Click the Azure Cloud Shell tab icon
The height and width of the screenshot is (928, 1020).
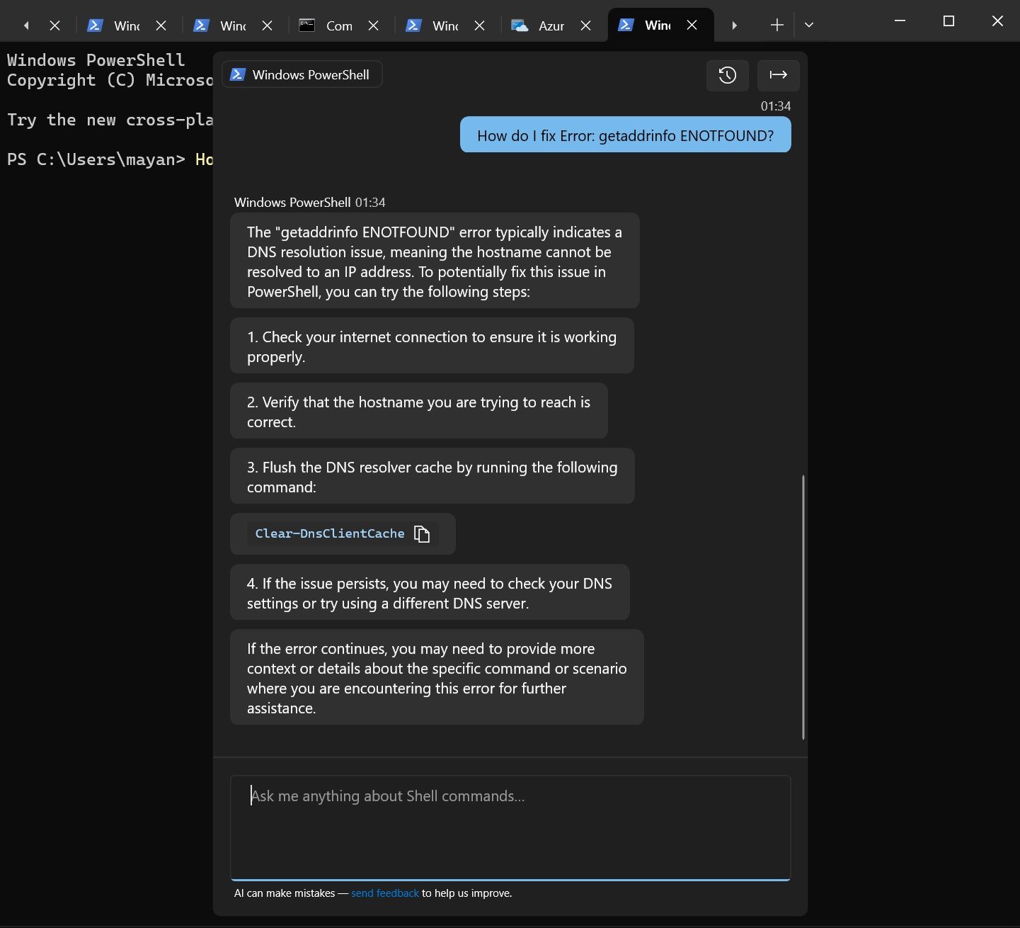[x=519, y=26]
